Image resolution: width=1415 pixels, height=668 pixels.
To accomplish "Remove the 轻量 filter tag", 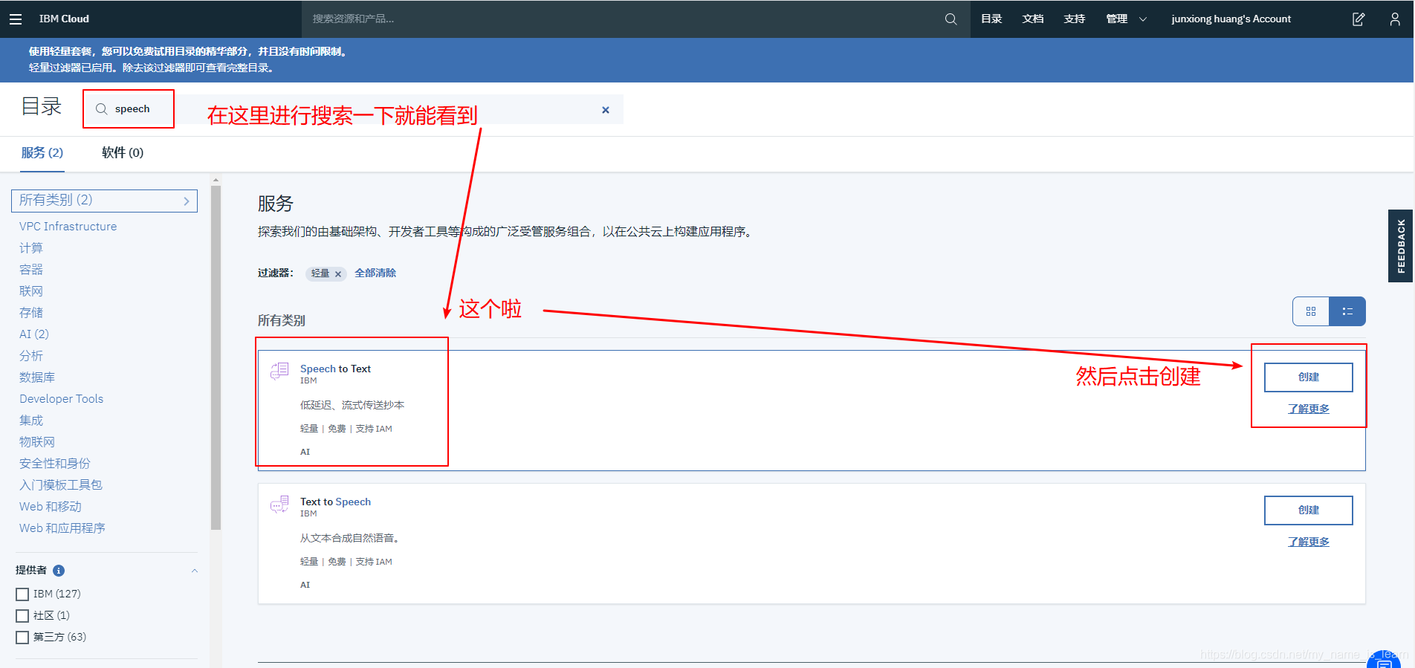I will (x=338, y=274).
